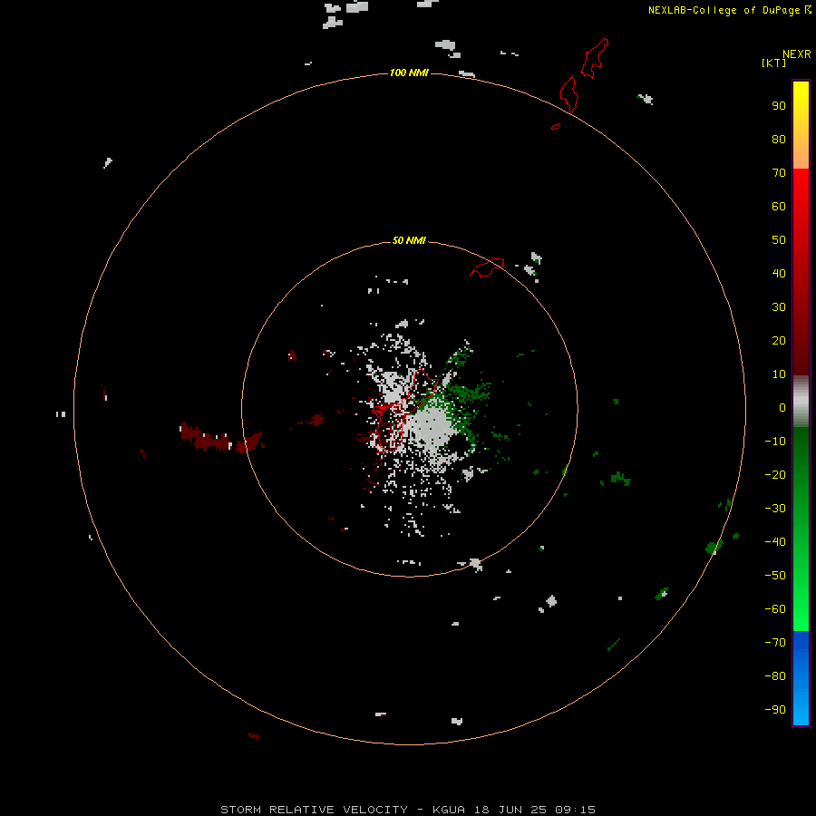Click the positive 70 scale label
Screen dimensions: 816x816
point(779,173)
